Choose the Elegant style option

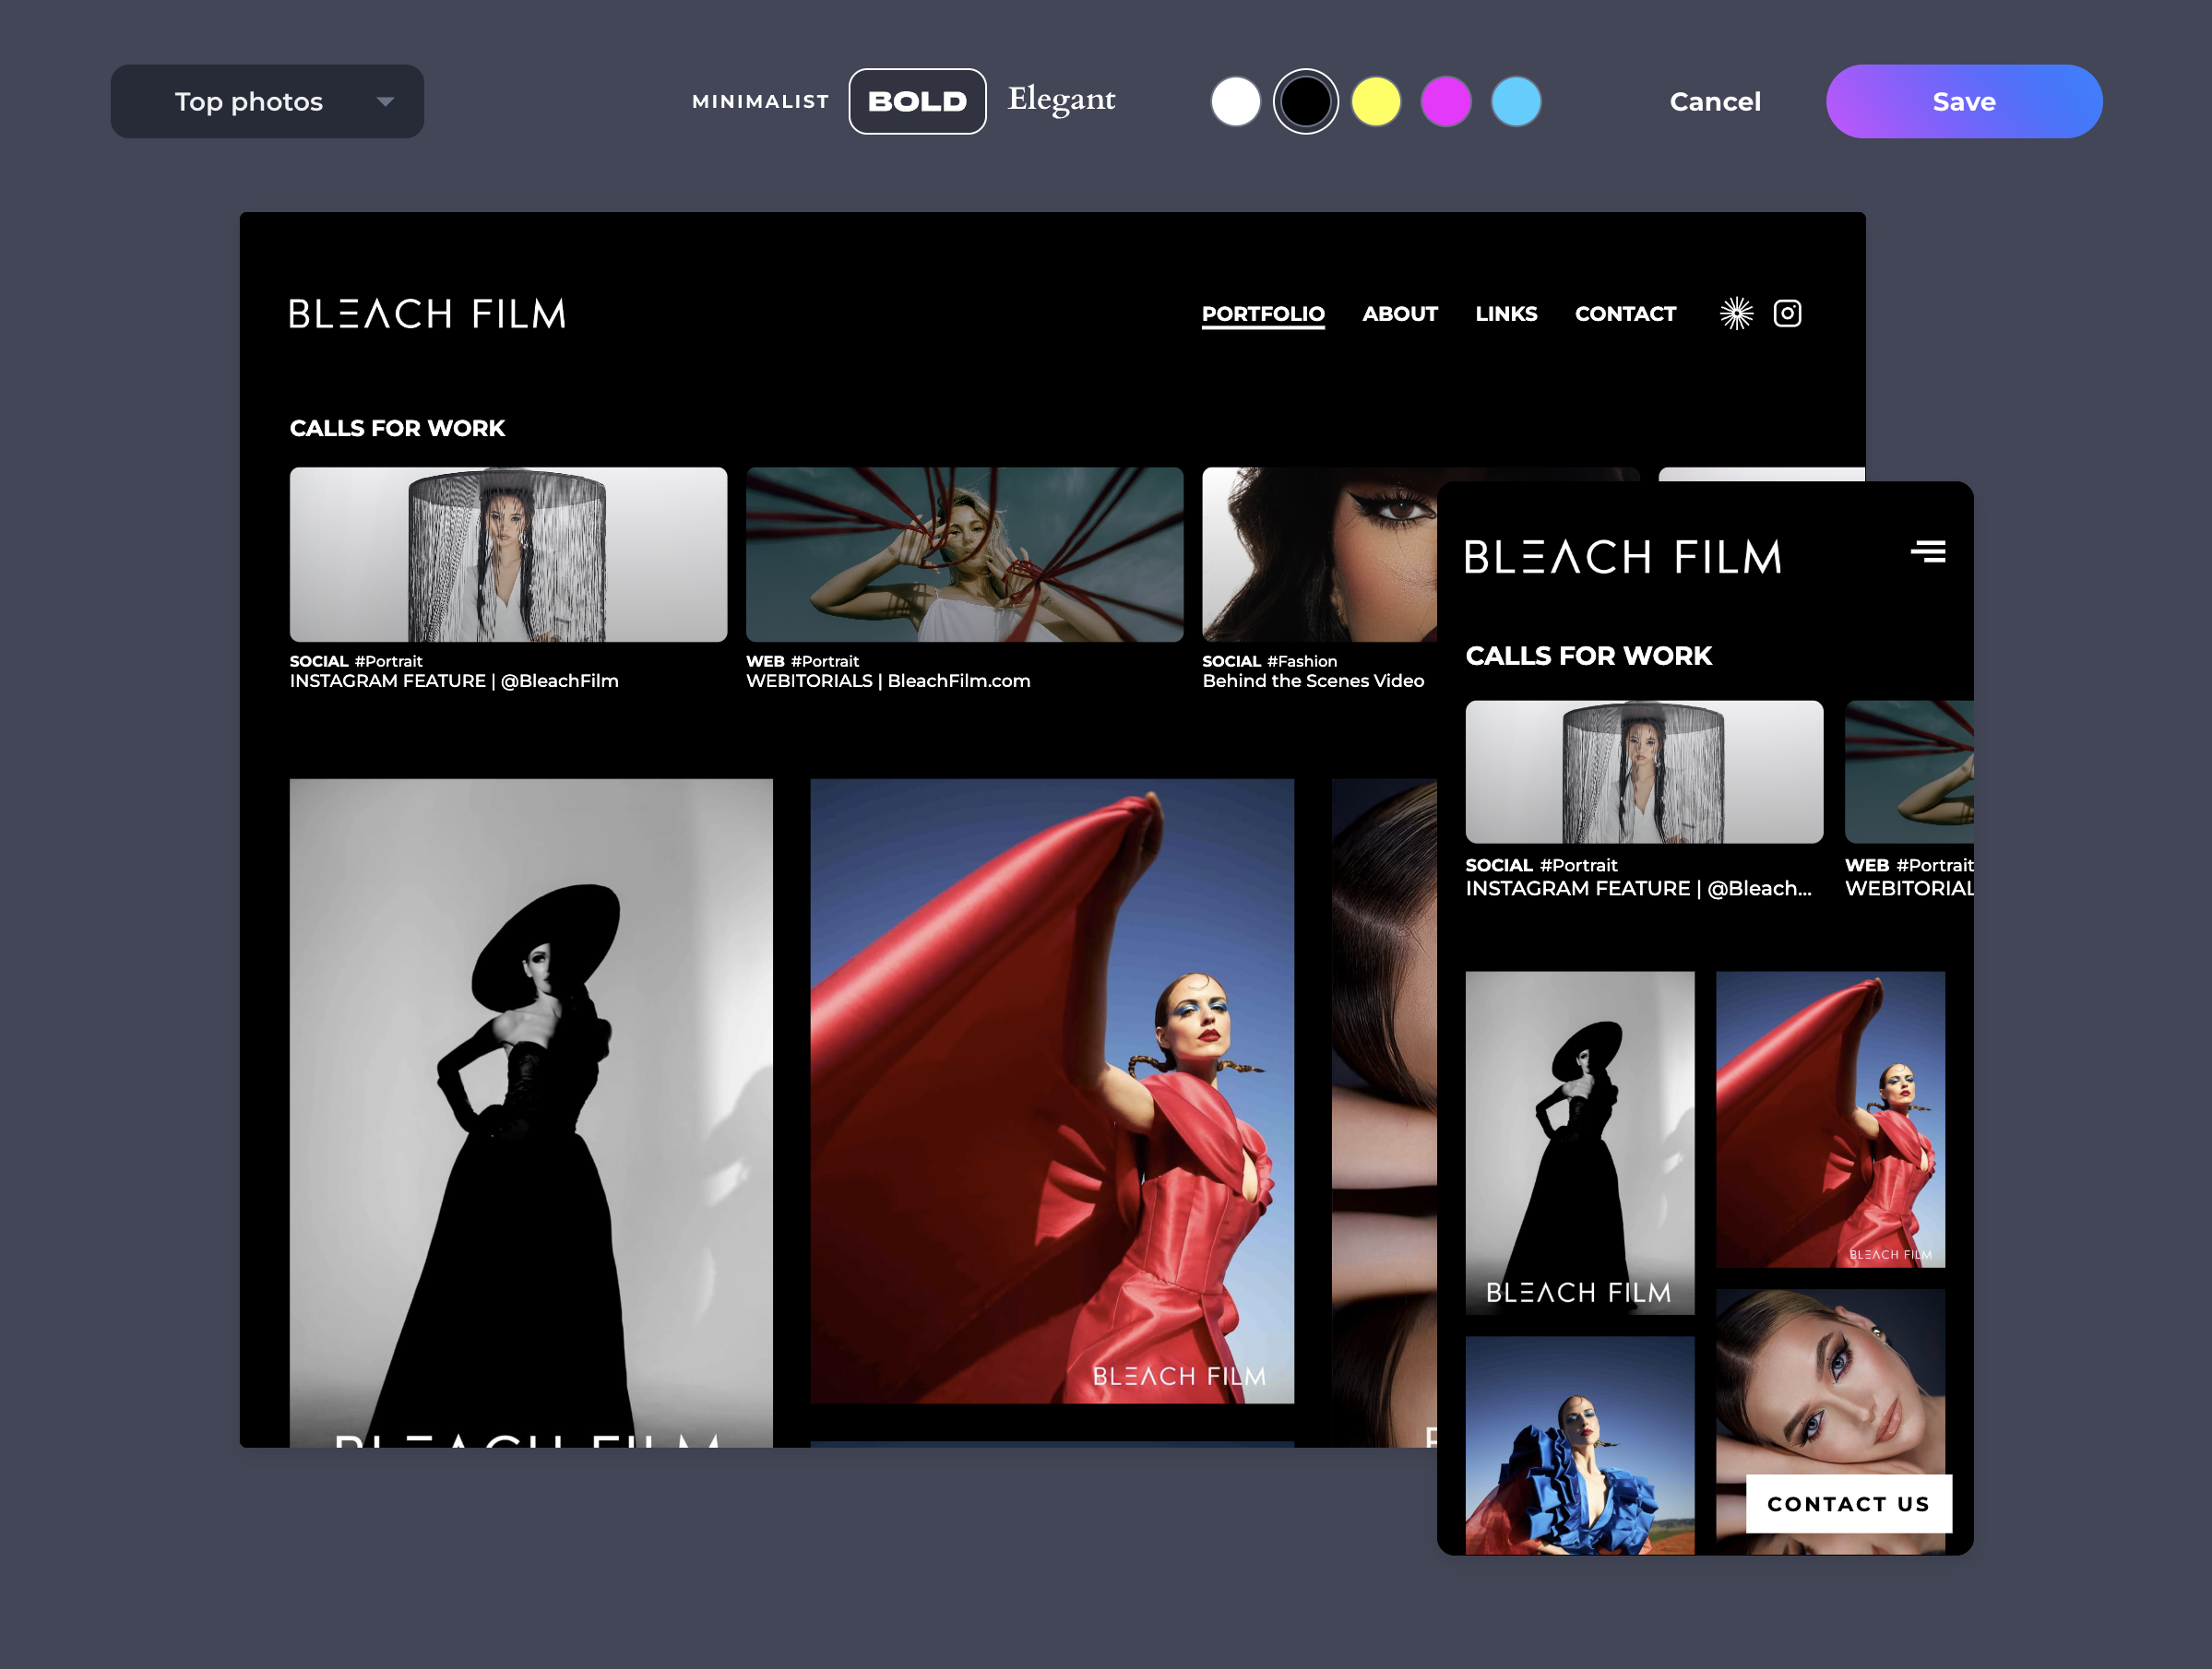click(x=1061, y=100)
